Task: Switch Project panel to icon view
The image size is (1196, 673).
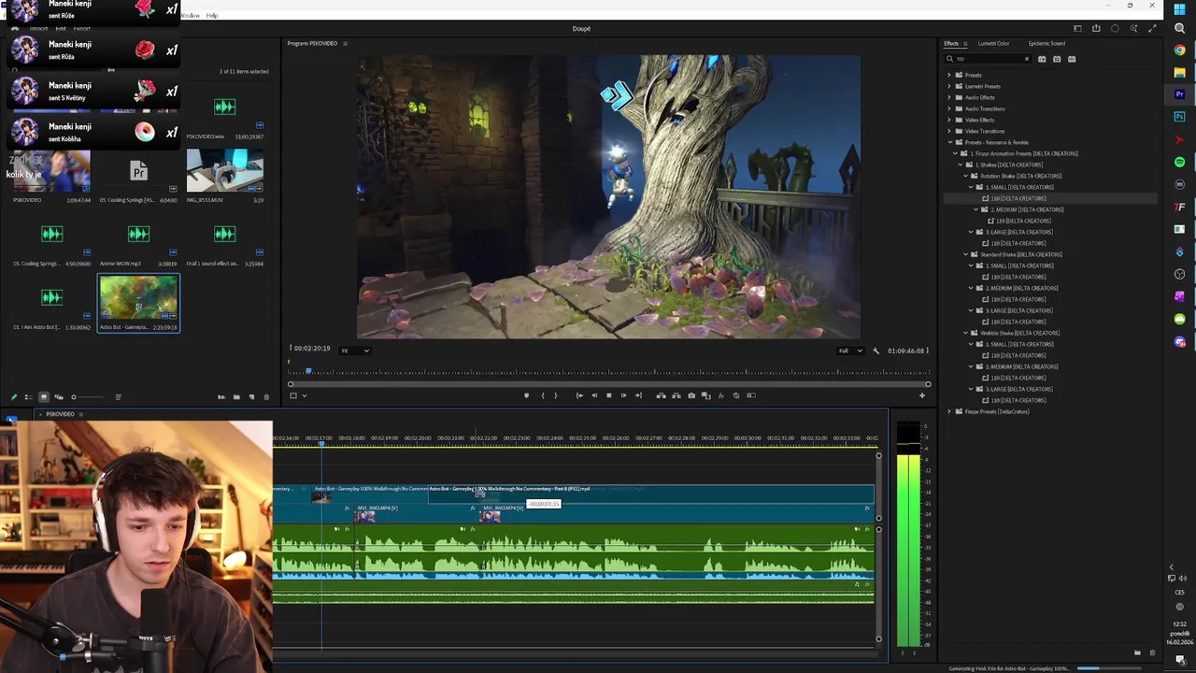Action: pyautogui.click(x=44, y=397)
